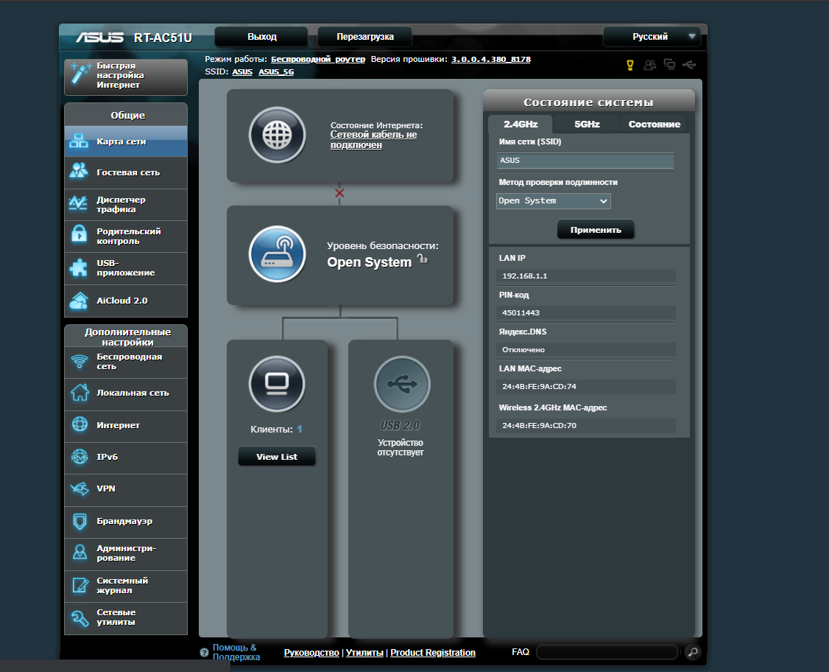
Task: Switch to the 5GHz tab
Action: coord(586,124)
